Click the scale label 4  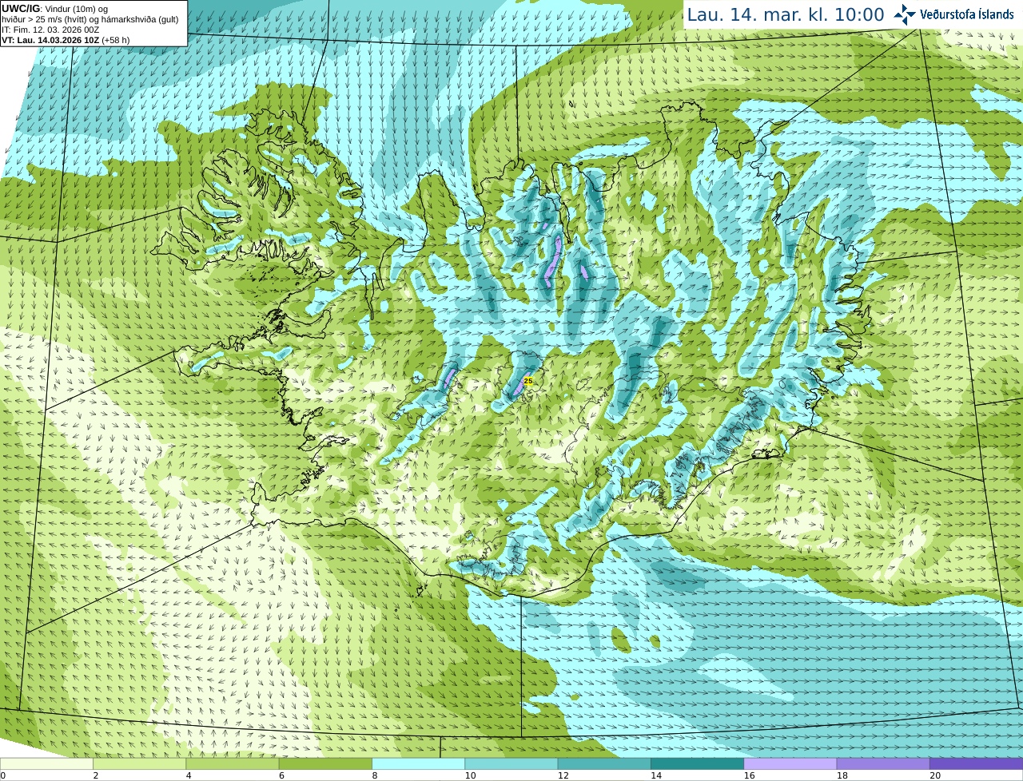tap(189, 775)
